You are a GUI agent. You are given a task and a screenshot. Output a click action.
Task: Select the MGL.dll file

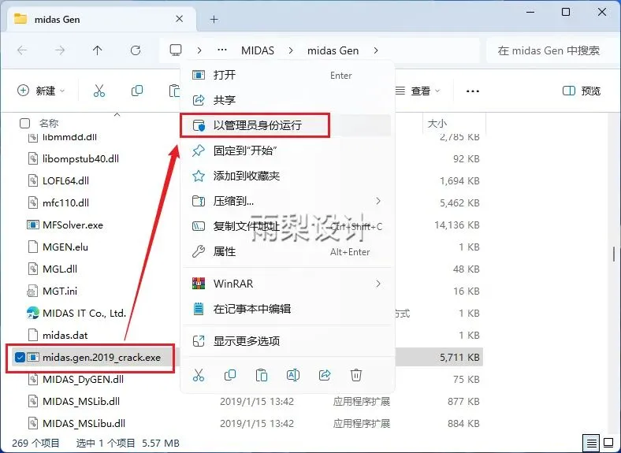[60, 269]
